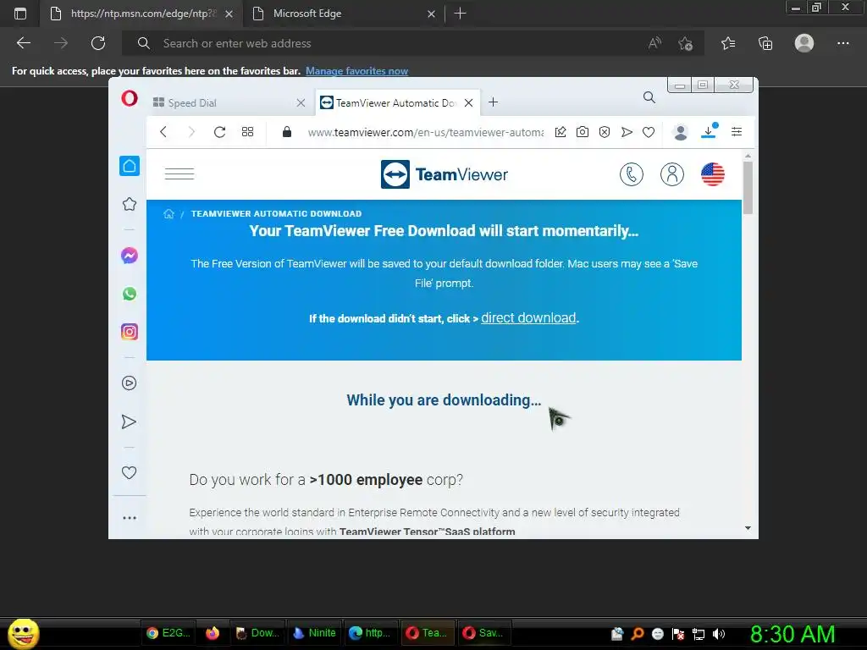Image resolution: width=867 pixels, height=650 pixels.
Task: Switch to Ninite taskbar item
Action: (315, 633)
